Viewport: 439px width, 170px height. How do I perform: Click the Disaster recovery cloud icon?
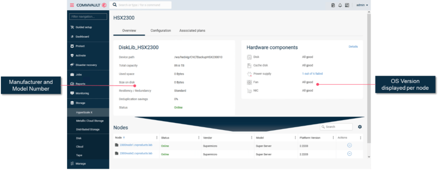tap(72, 65)
